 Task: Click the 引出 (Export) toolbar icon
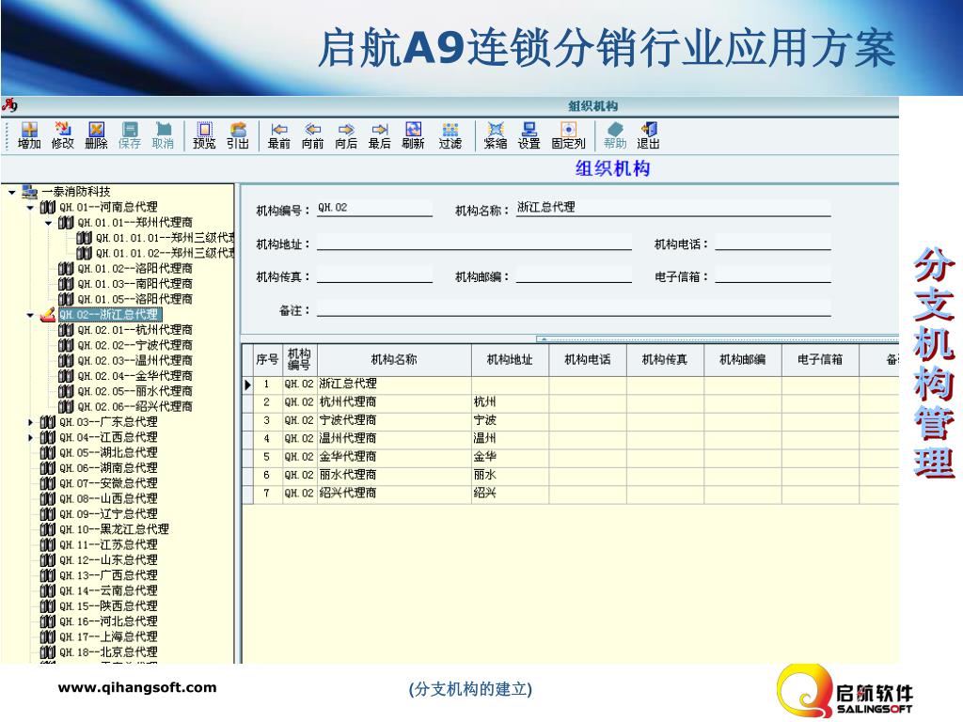[238, 135]
